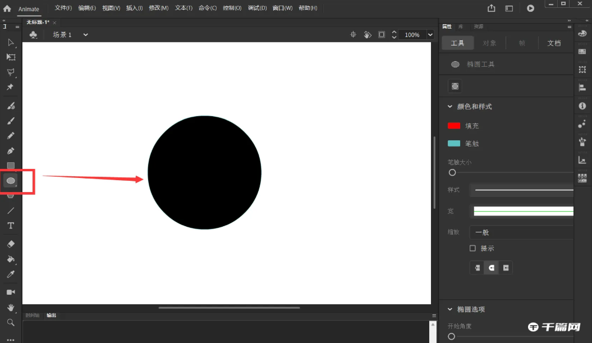592x343 pixels.
Task: Open the 100% zoom level dropdown
Action: click(x=430, y=35)
